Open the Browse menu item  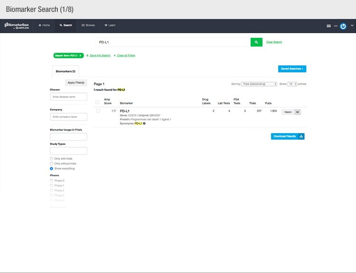point(88,26)
